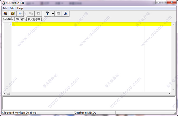Click the grayed checklist toolbar icon

click(x=58, y=14)
